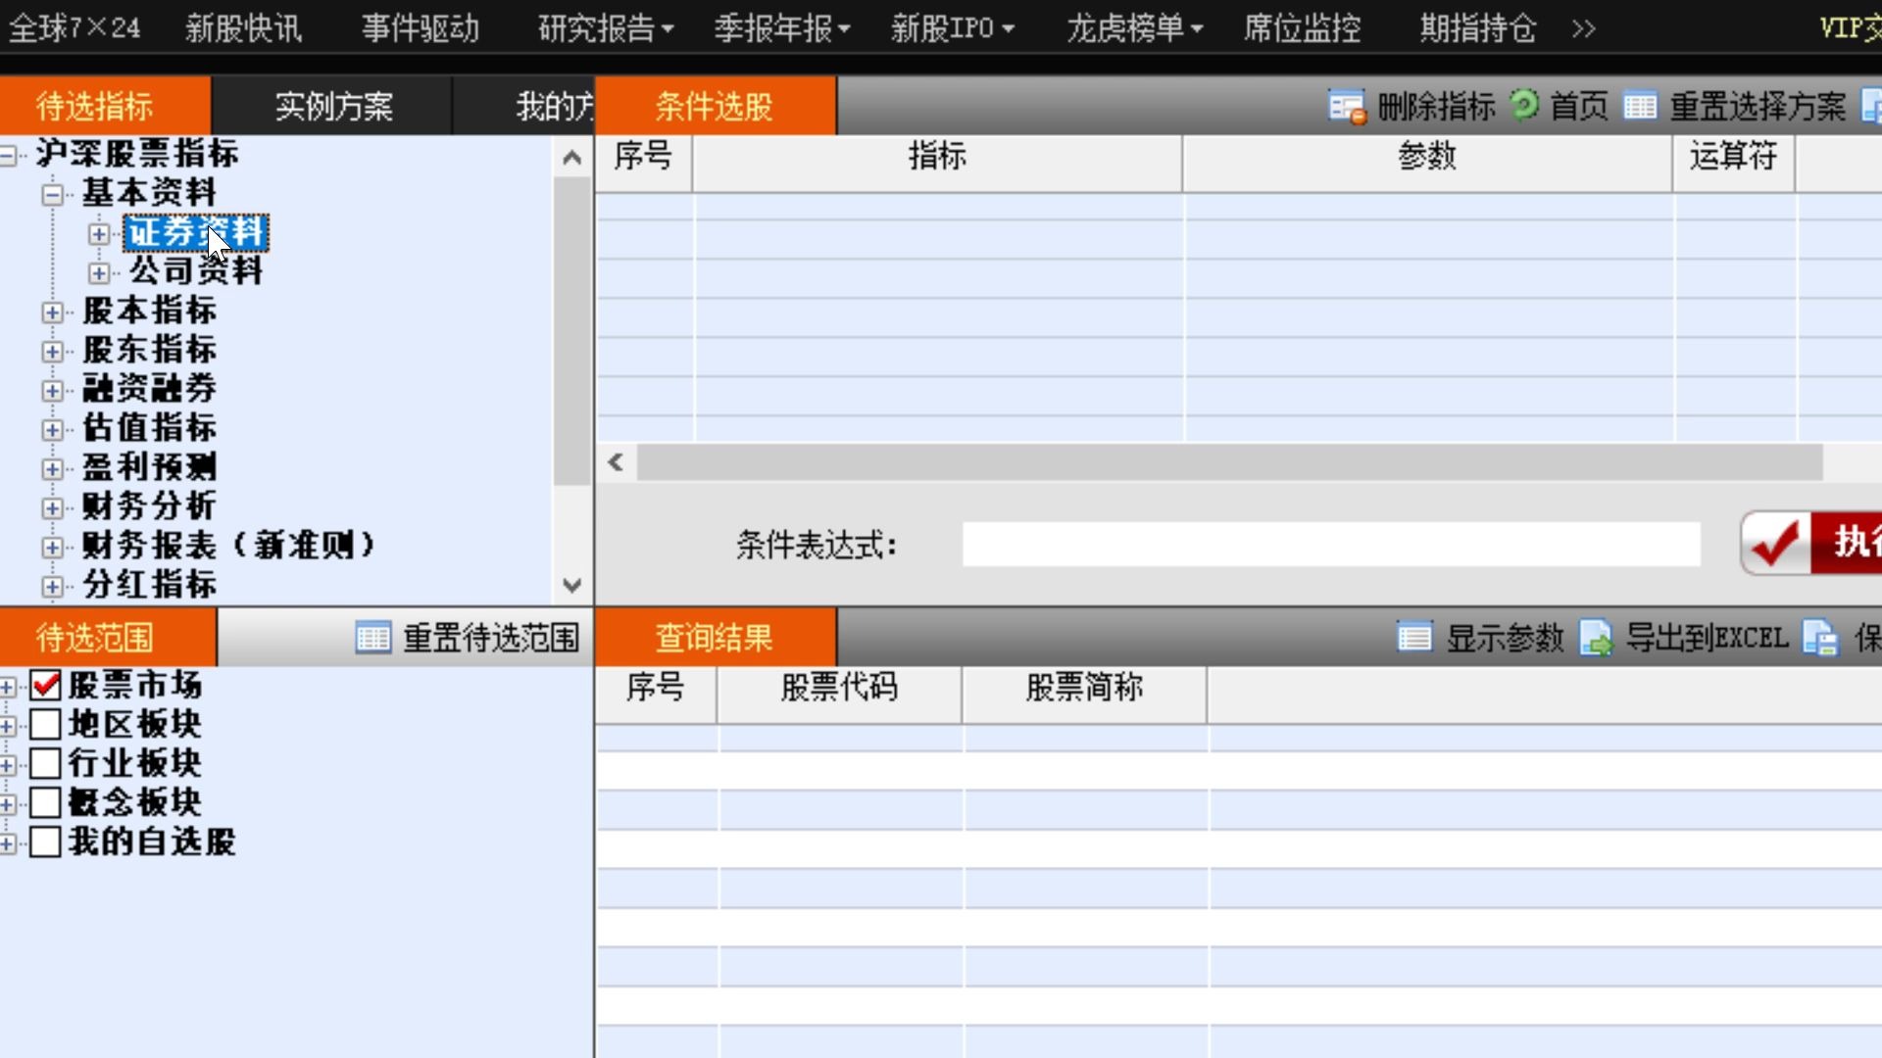Click the indicator tree vertical scrollbar thumb

coord(572,331)
